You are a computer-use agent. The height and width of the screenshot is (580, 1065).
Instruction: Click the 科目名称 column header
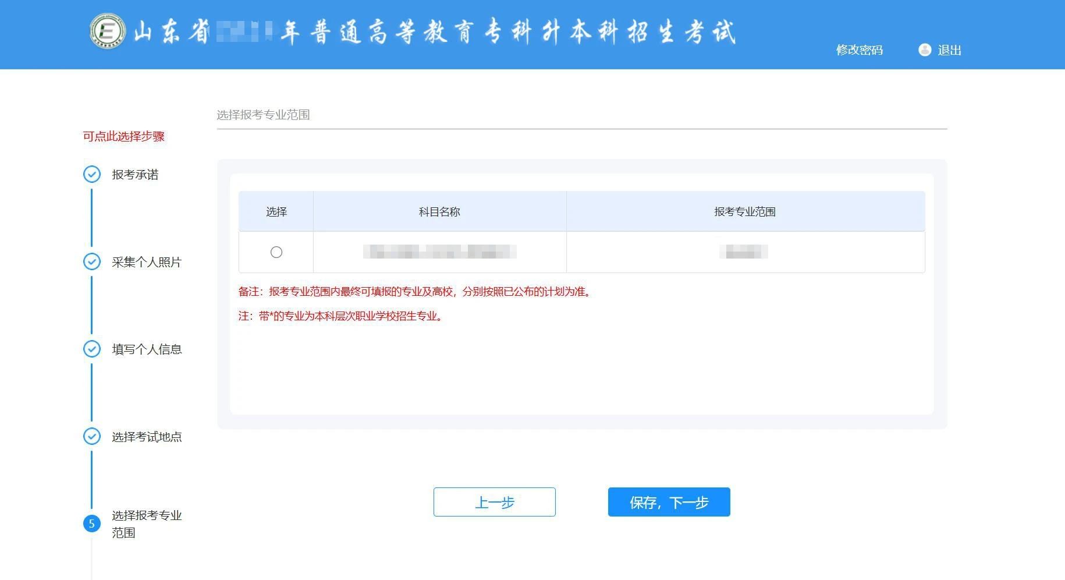click(439, 212)
